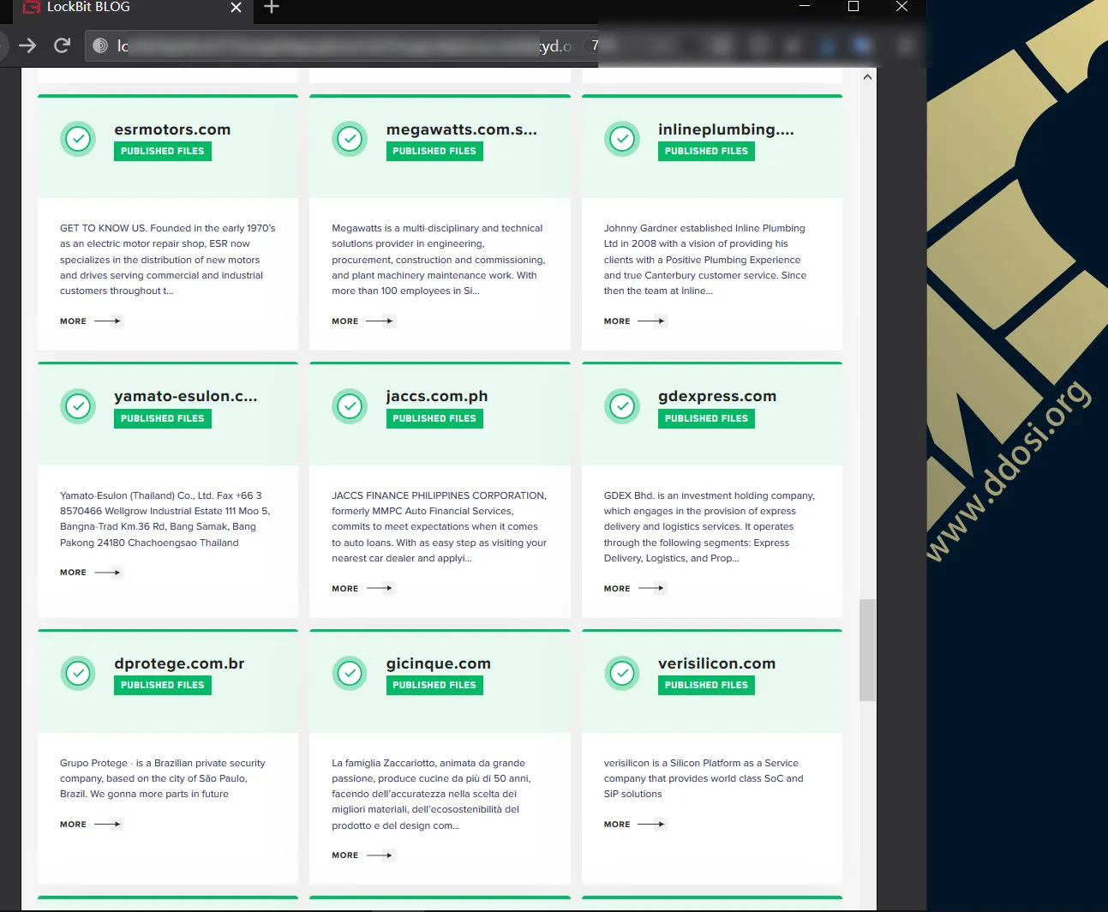This screenshot has height=912, width=1108.
Task: Click the megawatts.com.s... title
Action: coord(462,129)
